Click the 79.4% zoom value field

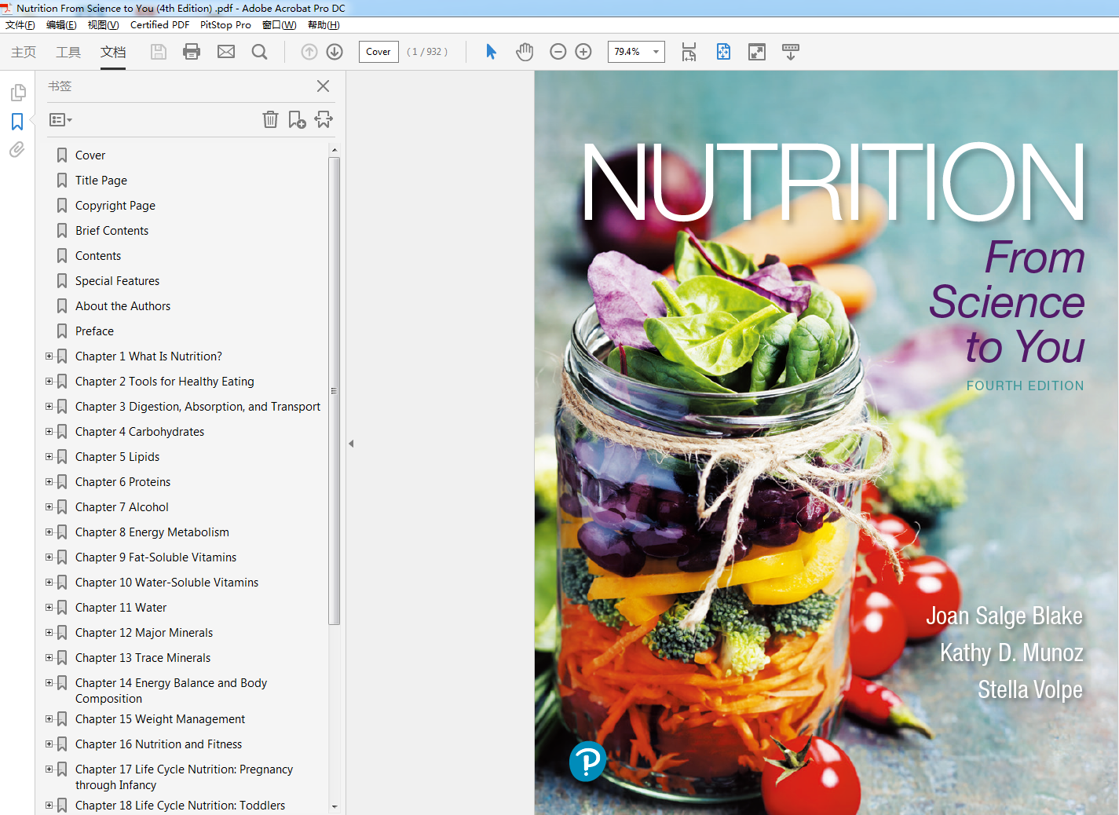tap(627, 52)
